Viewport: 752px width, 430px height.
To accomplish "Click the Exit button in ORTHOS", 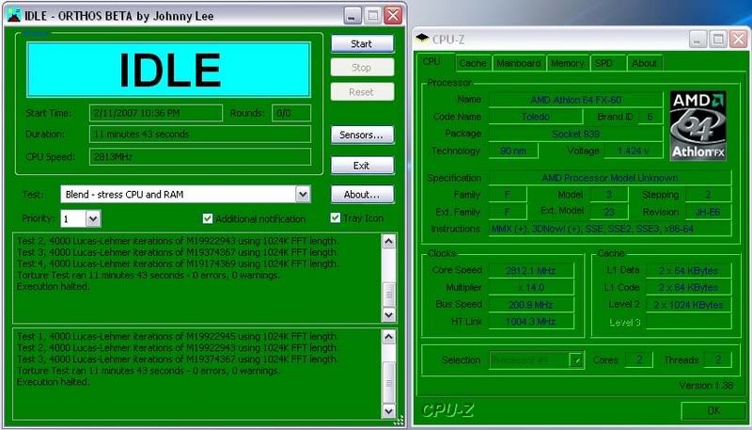I will pyautogui.click(x=362, y=166).
